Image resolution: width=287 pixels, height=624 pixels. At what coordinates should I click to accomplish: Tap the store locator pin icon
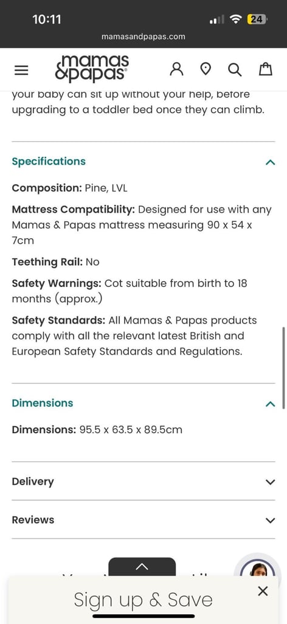[206, 69]
